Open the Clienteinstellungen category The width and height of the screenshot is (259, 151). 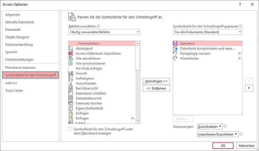coord(30,59)
